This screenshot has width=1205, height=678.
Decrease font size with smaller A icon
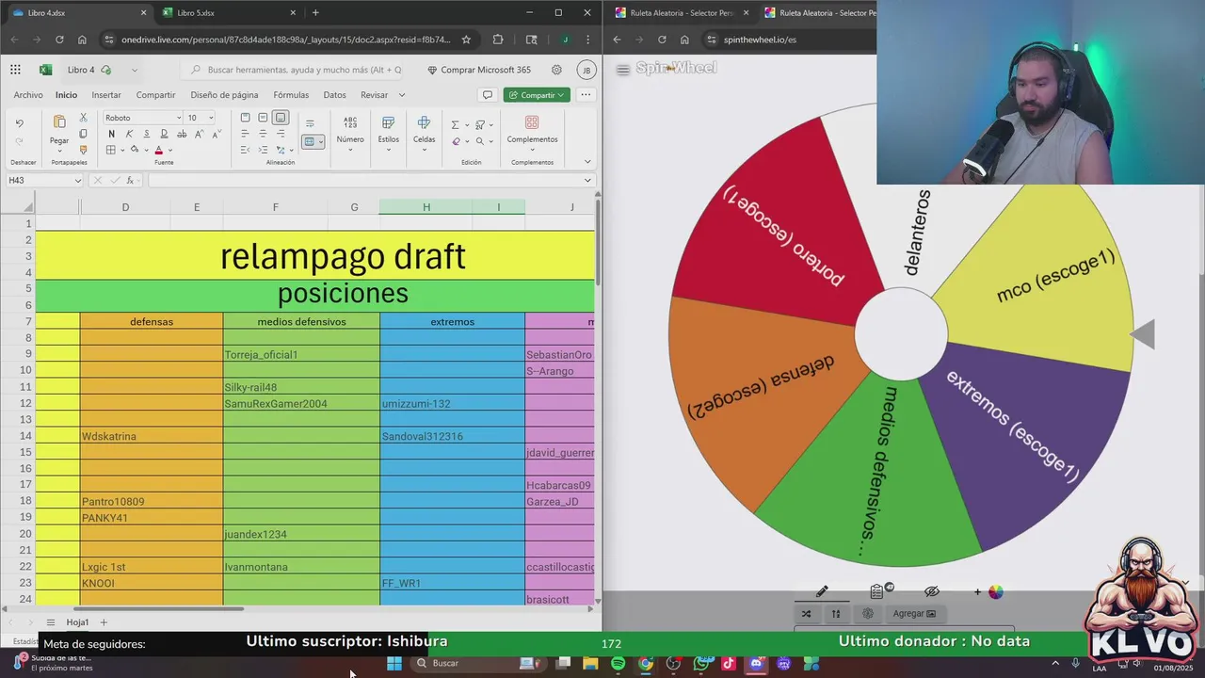pyautogui.click(x=217, y=134)
